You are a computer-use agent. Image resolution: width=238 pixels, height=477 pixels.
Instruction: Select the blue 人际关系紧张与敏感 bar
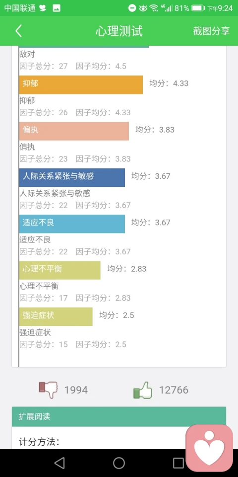click(x=71, y=177)
